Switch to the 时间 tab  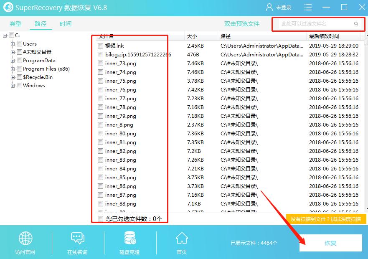[66, 24]
